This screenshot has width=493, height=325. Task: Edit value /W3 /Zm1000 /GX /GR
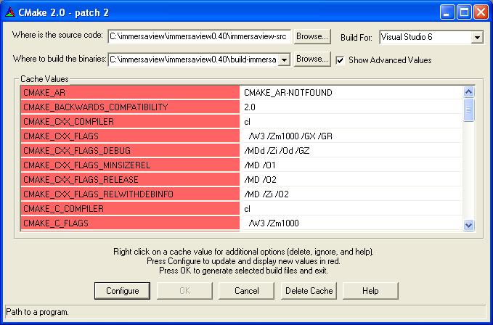coord(351,136)
